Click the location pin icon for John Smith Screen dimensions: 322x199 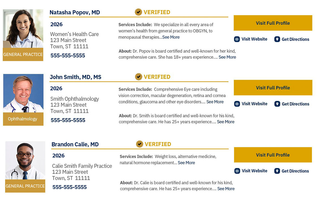click(277, 104)
